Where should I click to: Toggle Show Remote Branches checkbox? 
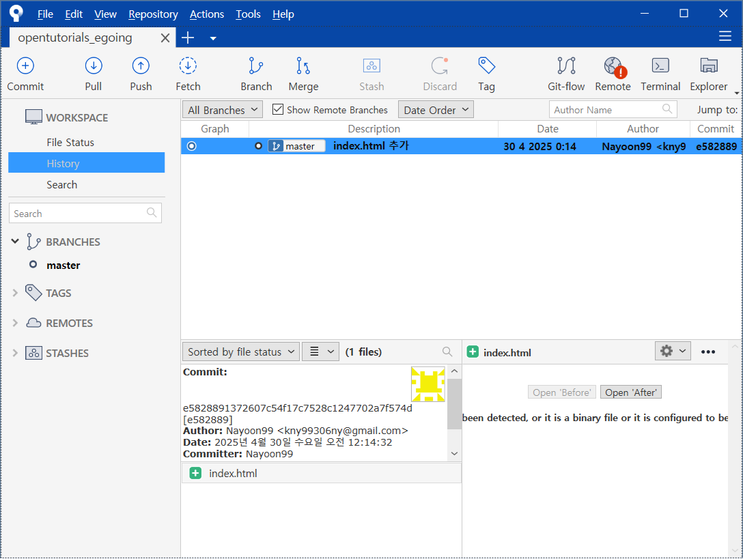(278, 109)
